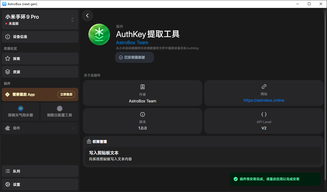Open the 资源 page
Viewport: 327px width, 192px height.
pyautogui.click(x=40, y=72)
